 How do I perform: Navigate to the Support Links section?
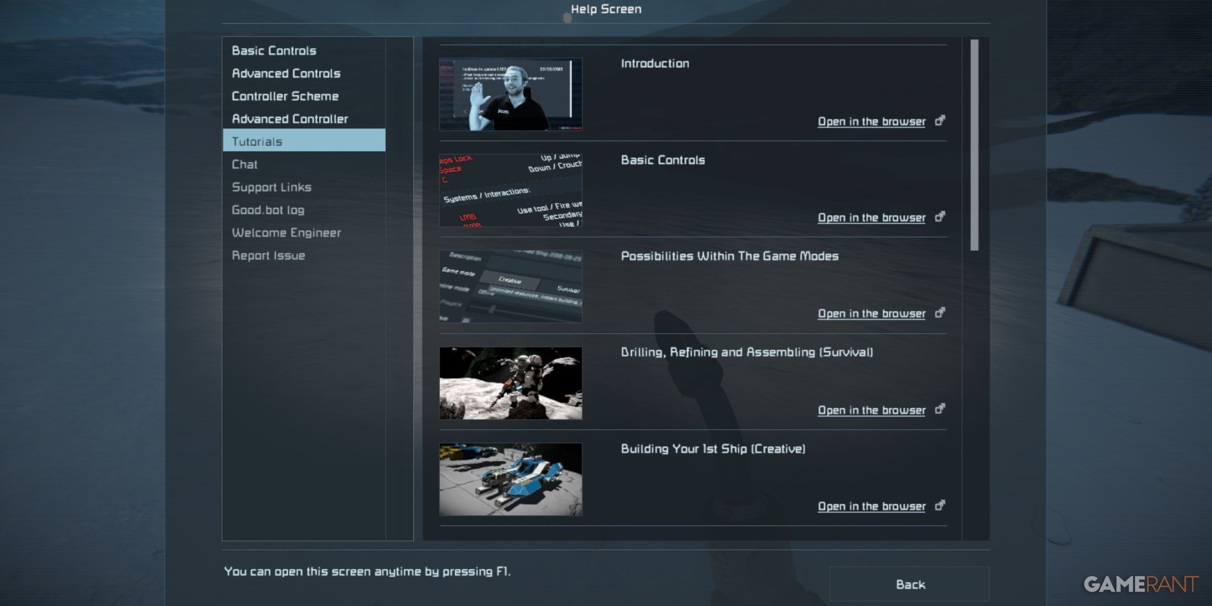click(271, 186)
